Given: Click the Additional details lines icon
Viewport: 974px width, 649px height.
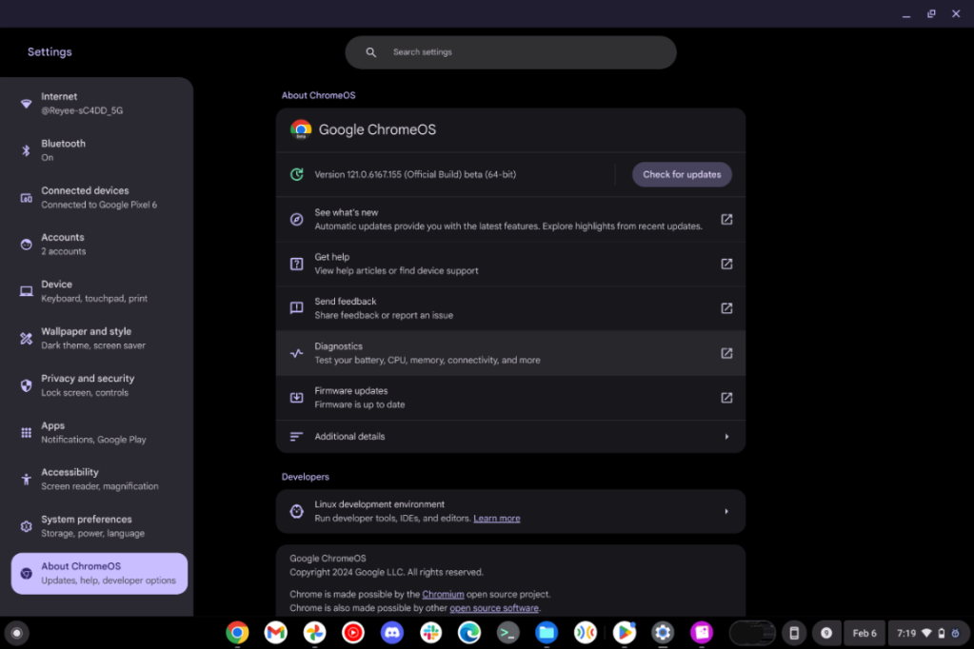Looking at the screenshot, I should [296, 437].
